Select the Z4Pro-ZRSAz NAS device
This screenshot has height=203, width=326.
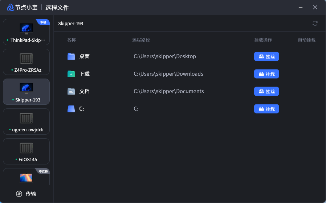coord(26,62)
